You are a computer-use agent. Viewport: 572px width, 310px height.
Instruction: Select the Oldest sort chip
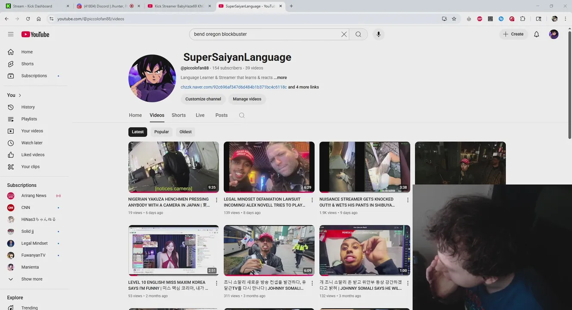186,132
